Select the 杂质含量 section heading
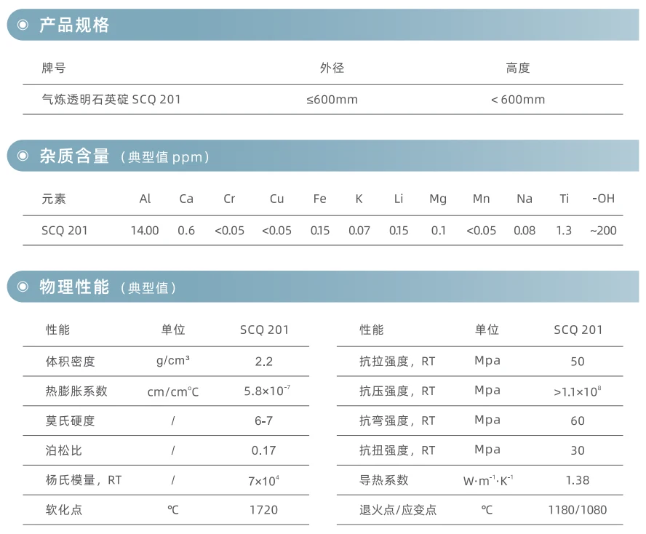Screen dimensions: 646x534 point(75,156)
